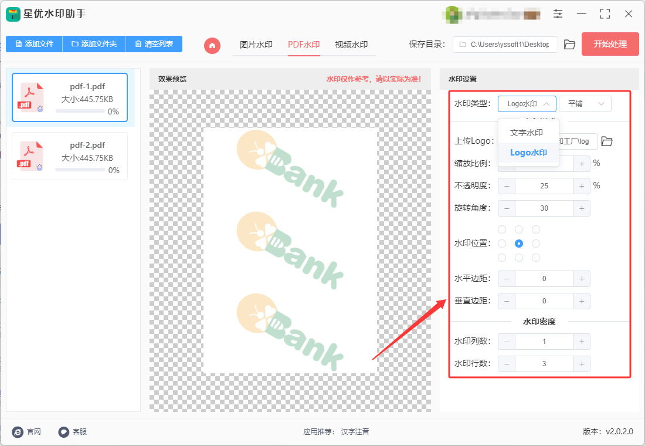
Task: Increase watermark rows (水印行数) plus
Action: [x=582, y=364]
